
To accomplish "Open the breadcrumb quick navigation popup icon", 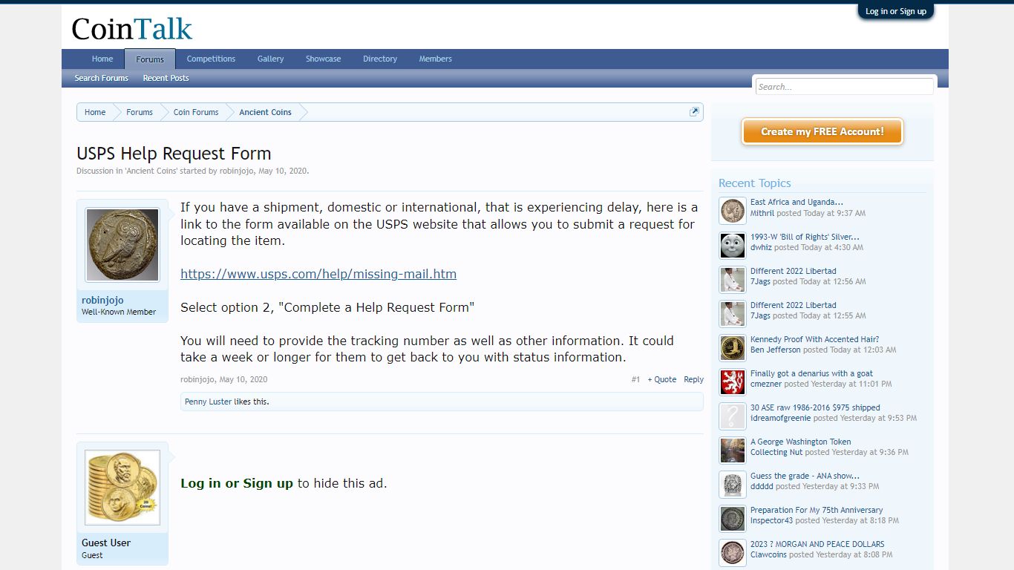I will (694, 112).
